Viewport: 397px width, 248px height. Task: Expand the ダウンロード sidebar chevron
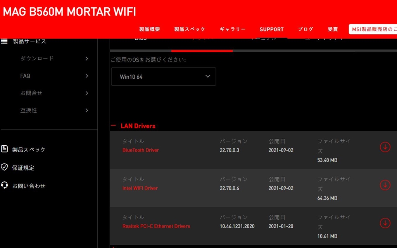87,59
